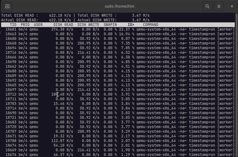
Task: Click thread ID 18671
Action: tap(11, 136)
